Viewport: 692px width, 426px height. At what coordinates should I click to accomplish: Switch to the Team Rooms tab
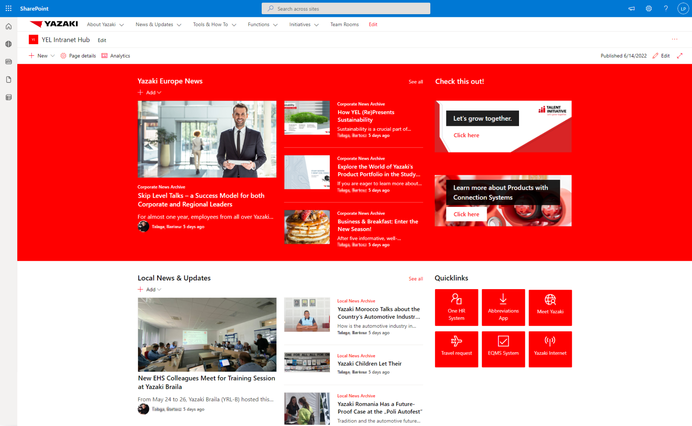pyautogui.click(x=344, y=24)
